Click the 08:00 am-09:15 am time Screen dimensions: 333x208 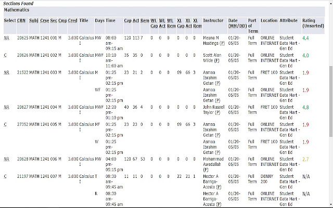[114, 43]
